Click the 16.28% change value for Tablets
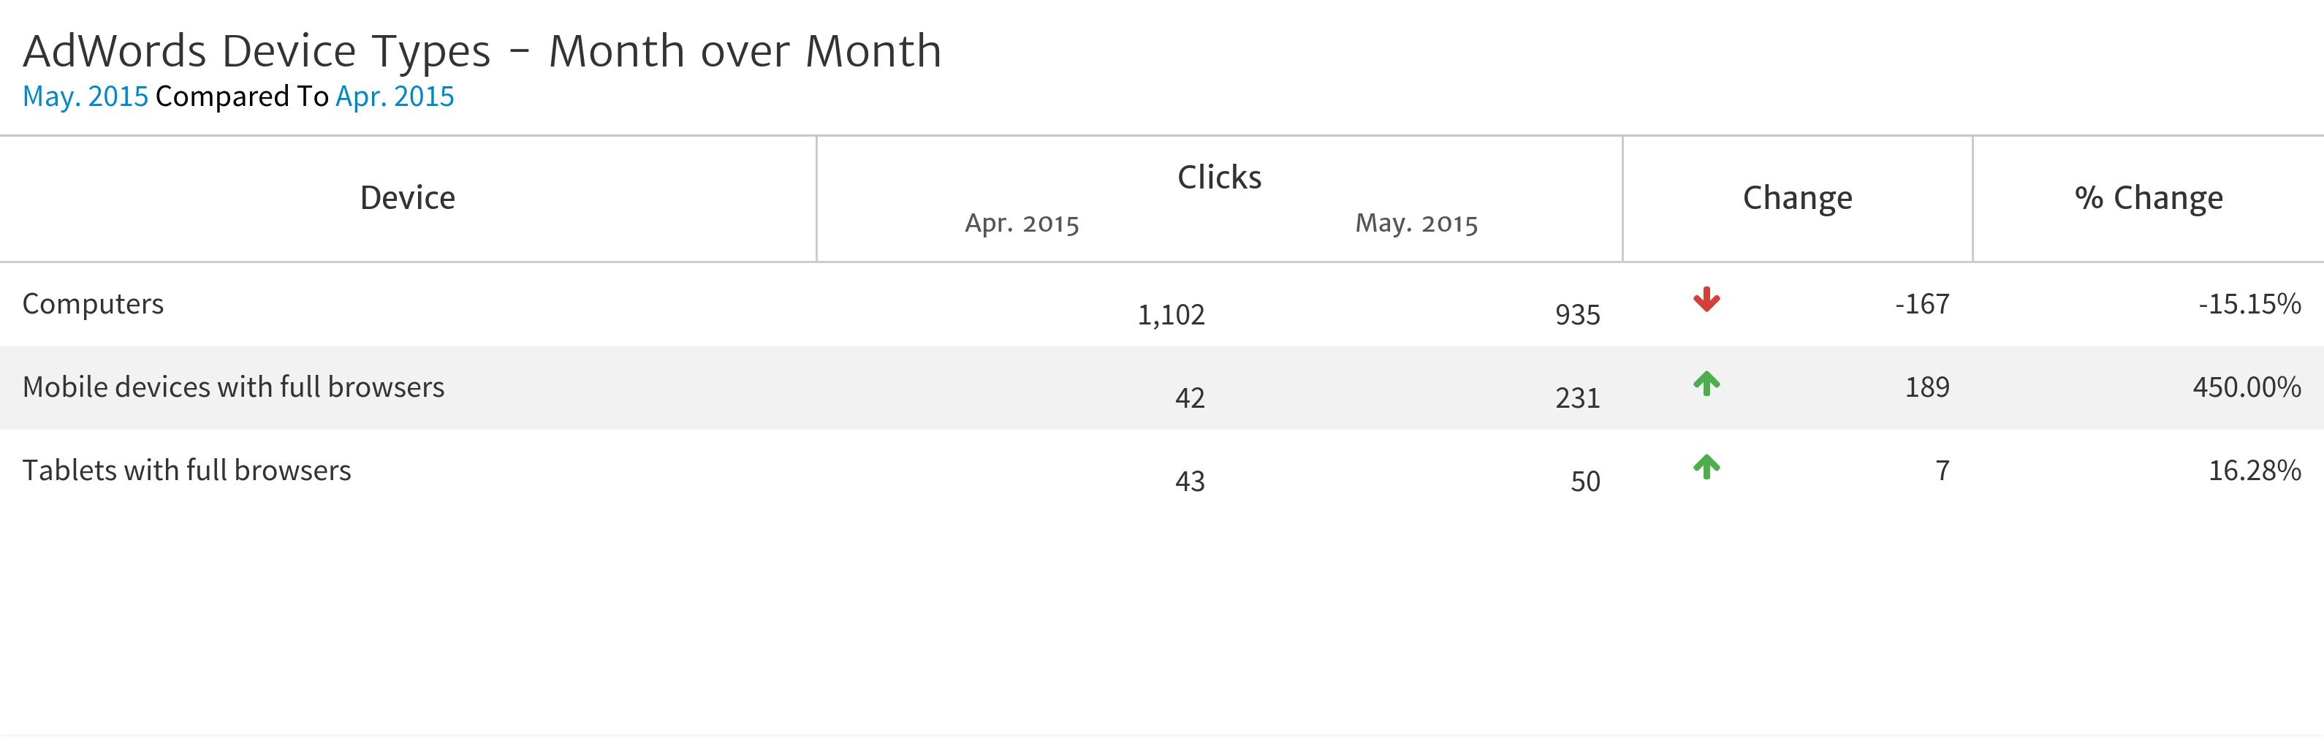Image resolution: width=2324 pixels, height=741 pixels. tap(2254, 470)
